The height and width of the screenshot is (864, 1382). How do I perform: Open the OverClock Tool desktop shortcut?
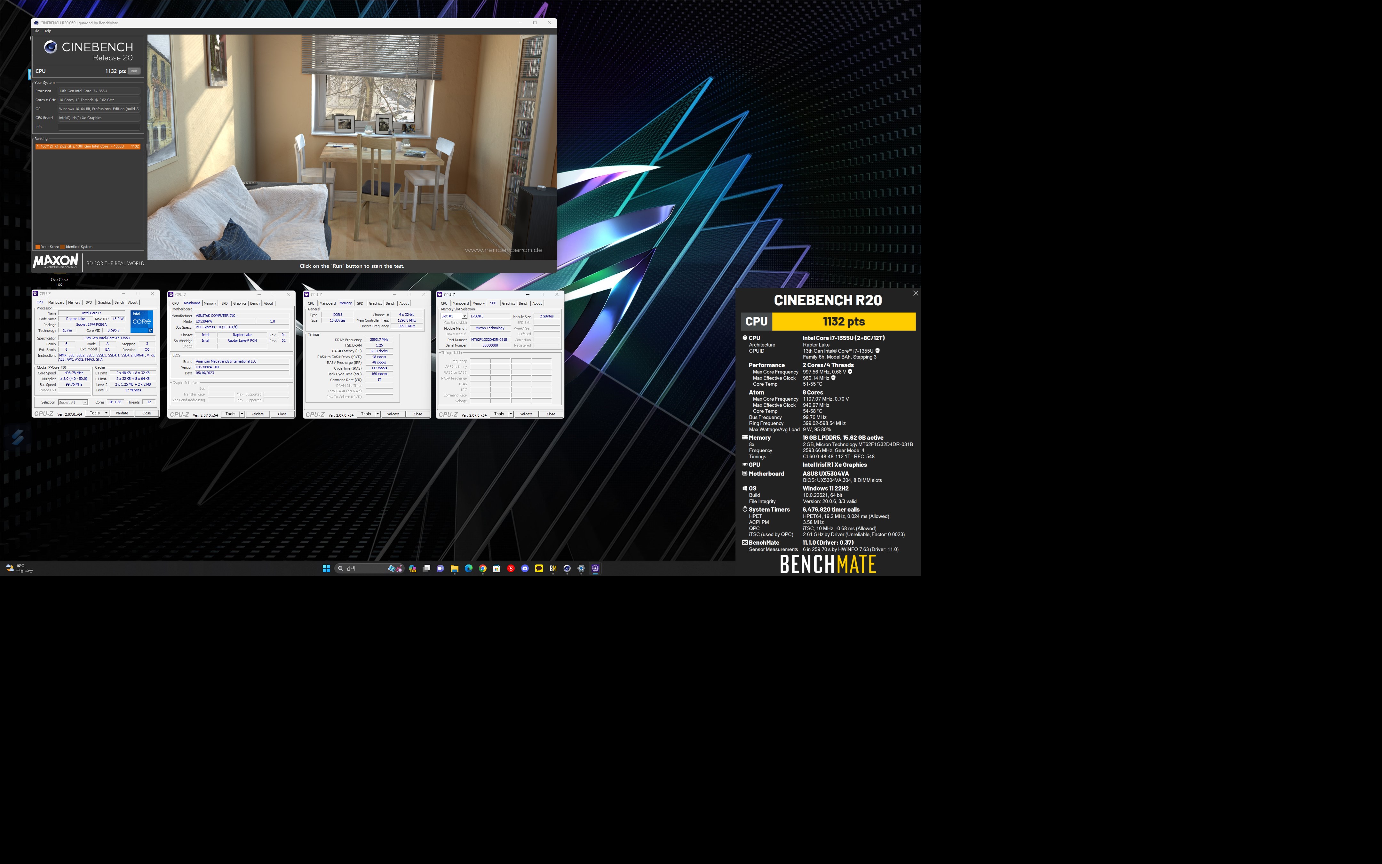[60, 281]
